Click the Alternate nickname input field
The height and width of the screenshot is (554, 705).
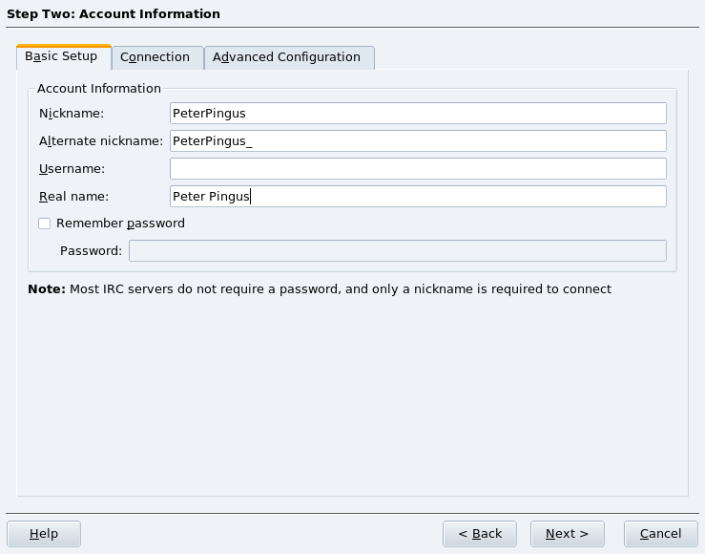click(418, 140)
